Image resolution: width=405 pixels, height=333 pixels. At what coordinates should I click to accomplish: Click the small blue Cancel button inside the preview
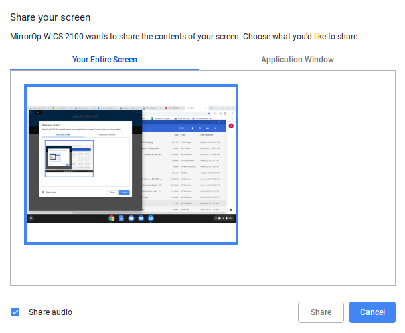124,192
